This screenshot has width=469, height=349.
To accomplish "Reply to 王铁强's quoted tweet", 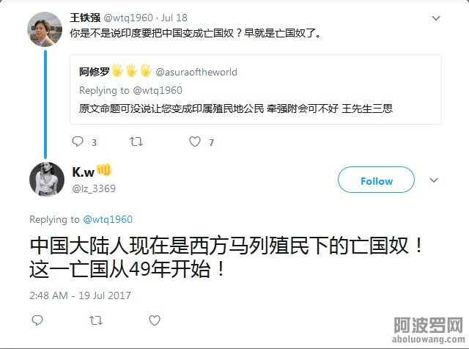I will (78, 142).
